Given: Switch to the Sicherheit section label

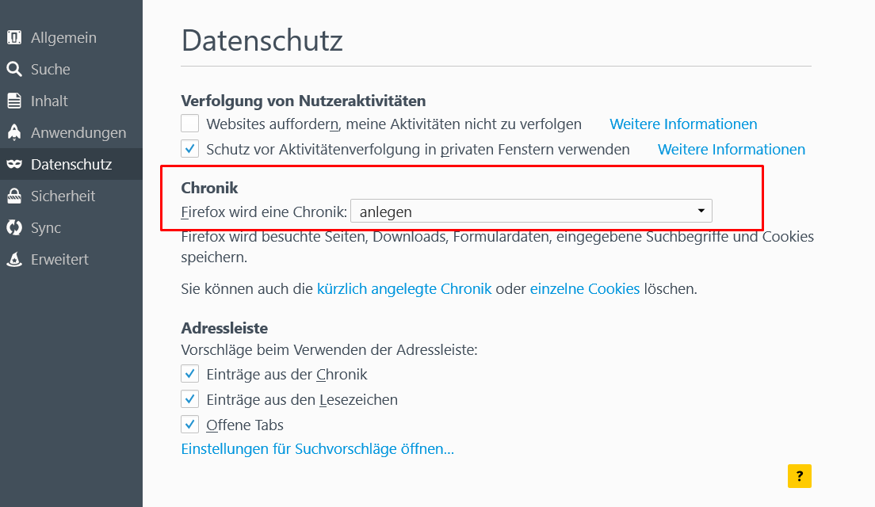Looking at the screenshot, I should (x=63, y=196).
